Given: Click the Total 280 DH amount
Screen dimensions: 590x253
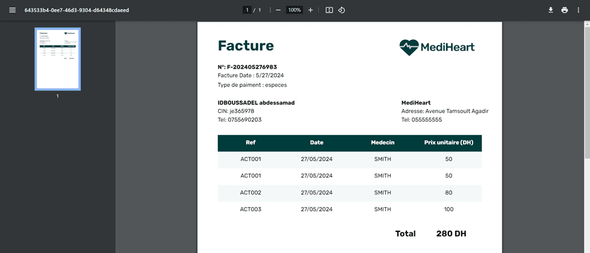Looking at the screenshot, I should (451, 234).
